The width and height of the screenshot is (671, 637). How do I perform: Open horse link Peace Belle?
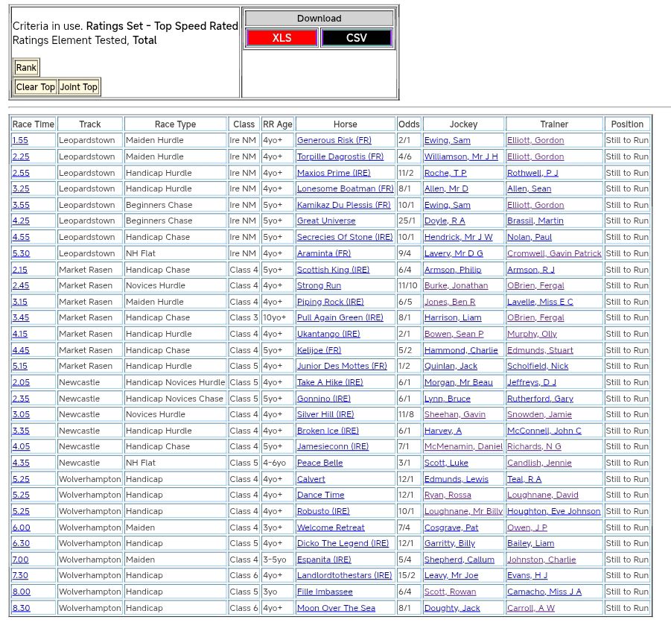tap(319, 463)
